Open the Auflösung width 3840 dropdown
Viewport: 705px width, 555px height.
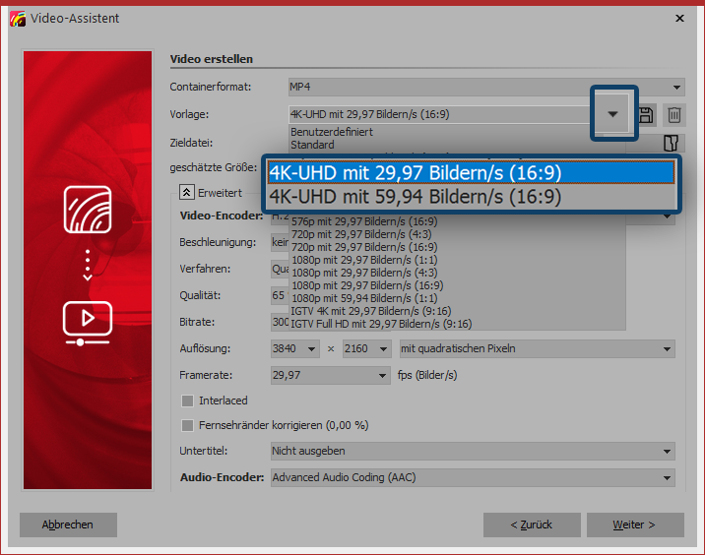[x=295, y=349]
